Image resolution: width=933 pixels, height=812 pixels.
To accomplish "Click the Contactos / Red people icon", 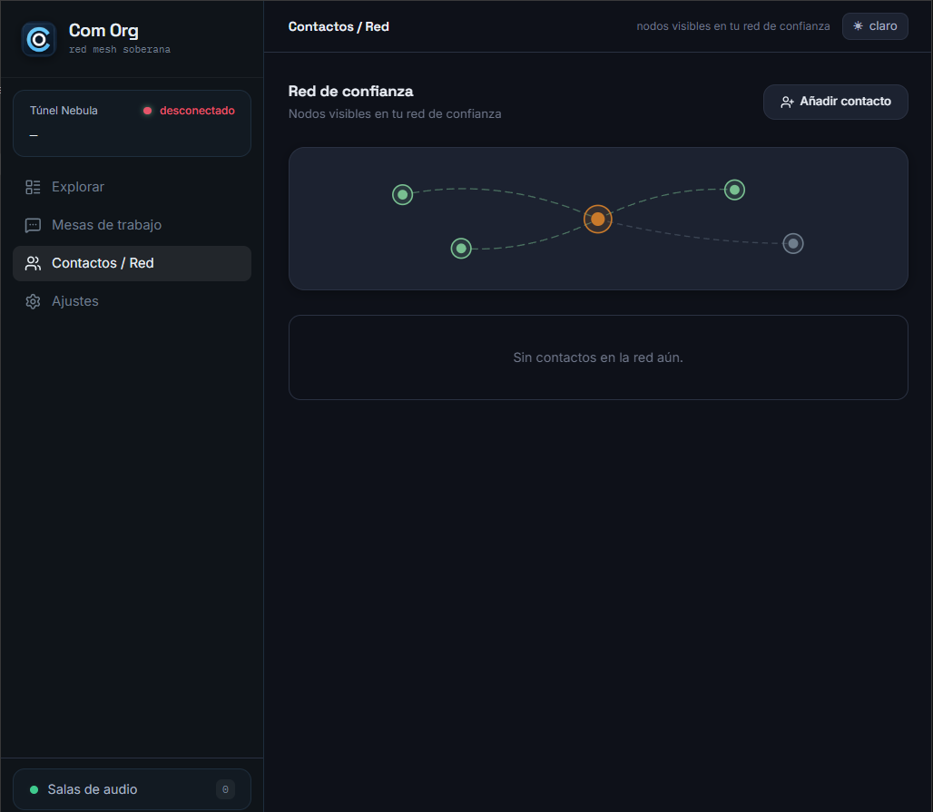I will coord(33,263).
